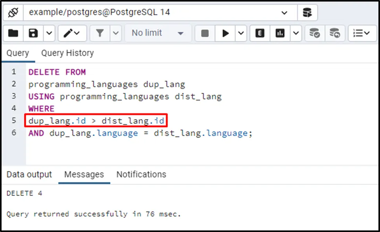Click the Filter funnel icon
Image resolution: width=380 pixels, height=232 pixels.
coord(100,33)
